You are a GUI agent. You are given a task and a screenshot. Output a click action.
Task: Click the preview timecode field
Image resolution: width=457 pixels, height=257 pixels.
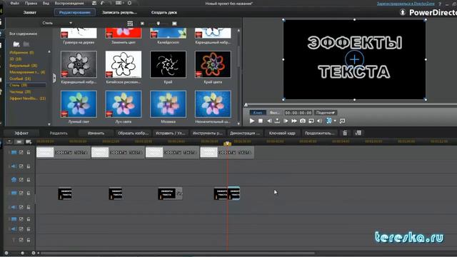[x=298, y=113]
